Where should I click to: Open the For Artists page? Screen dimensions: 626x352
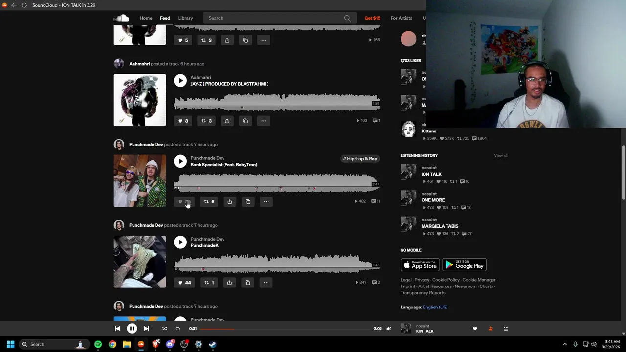click(x=401, y=18)
